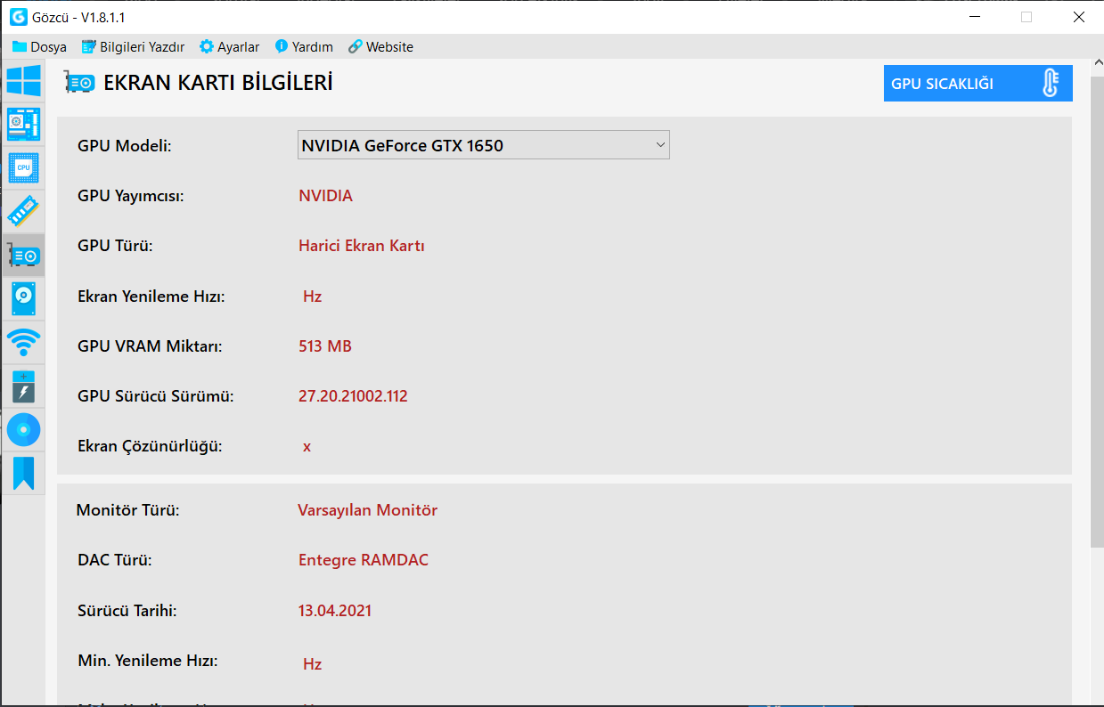Open the Windows operating system info section
1104x707 pixels.
coord(23,81)
